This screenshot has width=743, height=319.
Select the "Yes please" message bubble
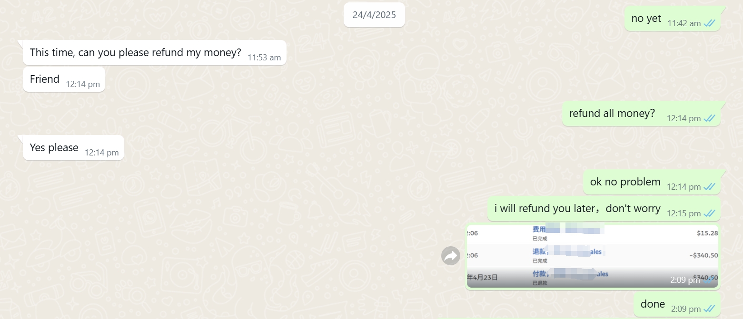pyautogui.click(x=73, y=148)
